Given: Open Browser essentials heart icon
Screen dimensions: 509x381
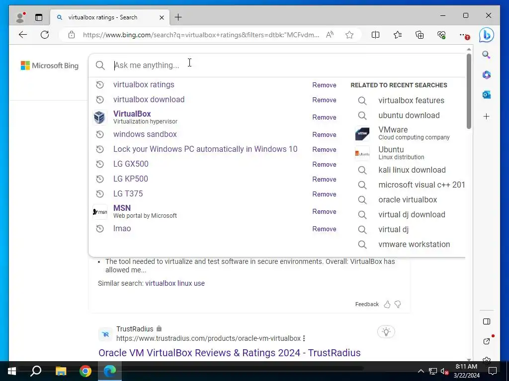Looking at the screenshot, I should tap(441, 35).
